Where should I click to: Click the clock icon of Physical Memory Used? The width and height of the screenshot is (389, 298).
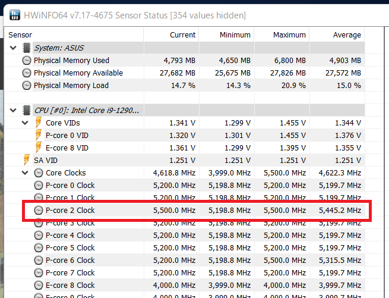pos(27,61)
